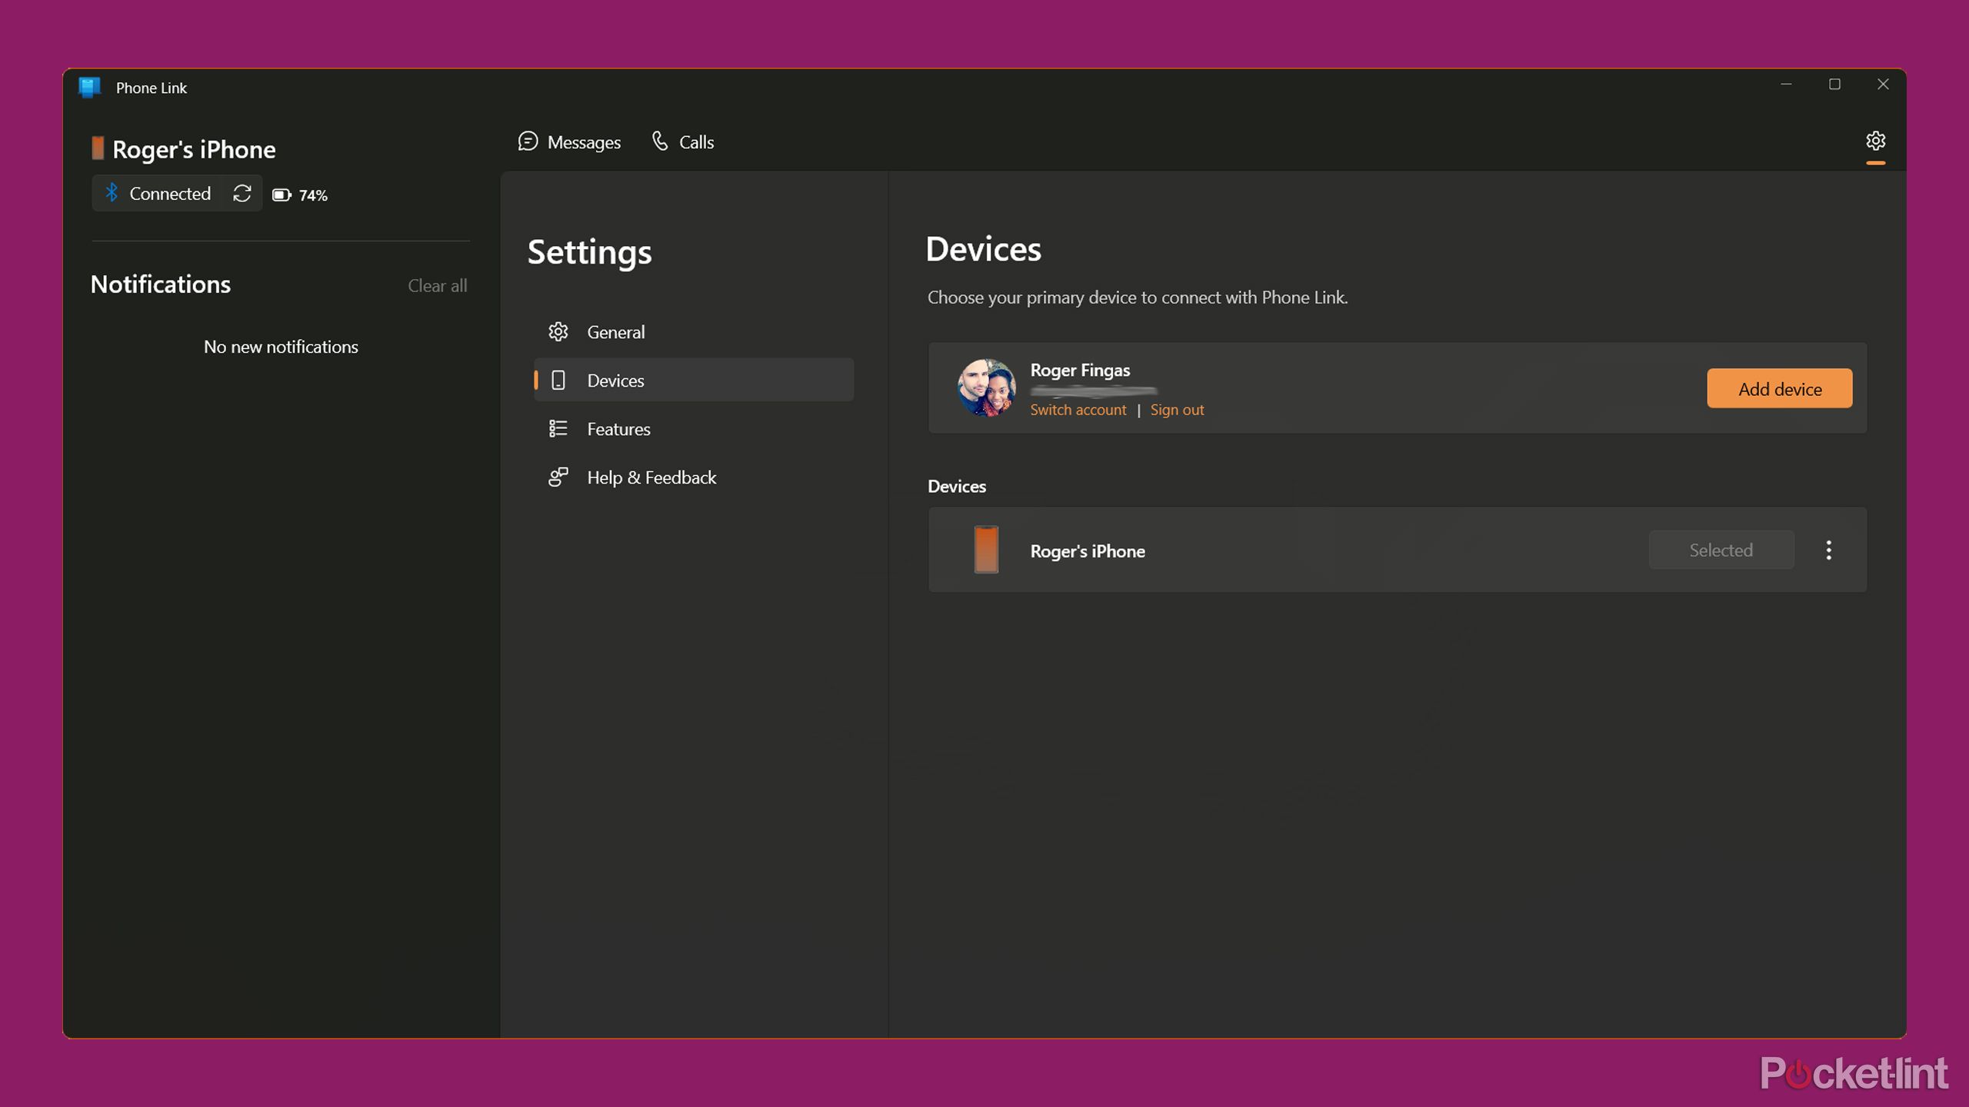Select Devices settings section
1969x1107 pixels.
pyautogui.click(x=694, y=380)
